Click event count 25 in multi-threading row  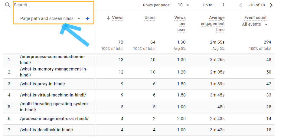tap(269, 107)
